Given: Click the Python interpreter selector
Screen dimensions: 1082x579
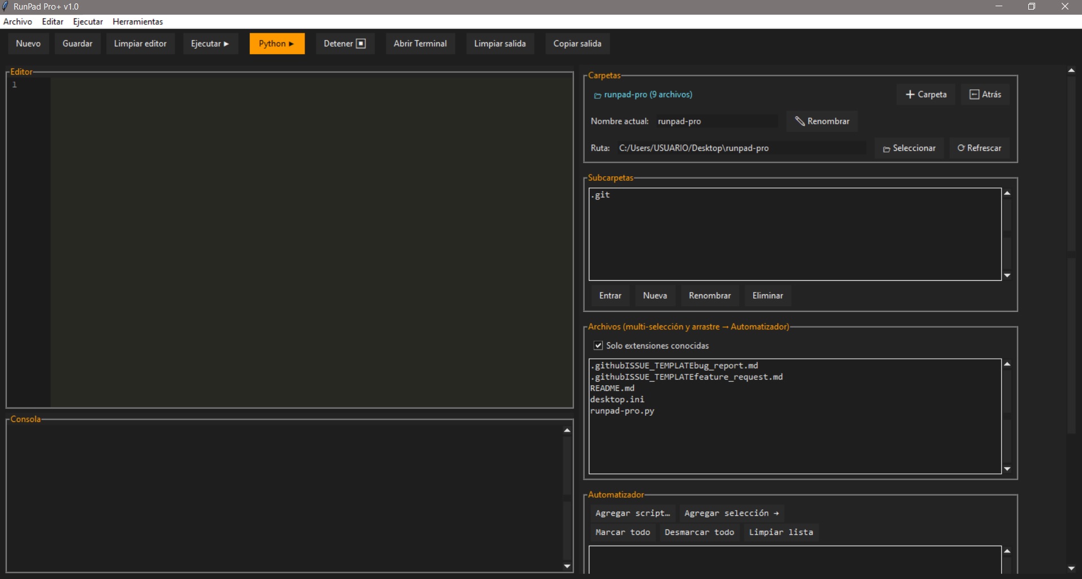Looking at the screenshot, I should click(x=276, y=43).
